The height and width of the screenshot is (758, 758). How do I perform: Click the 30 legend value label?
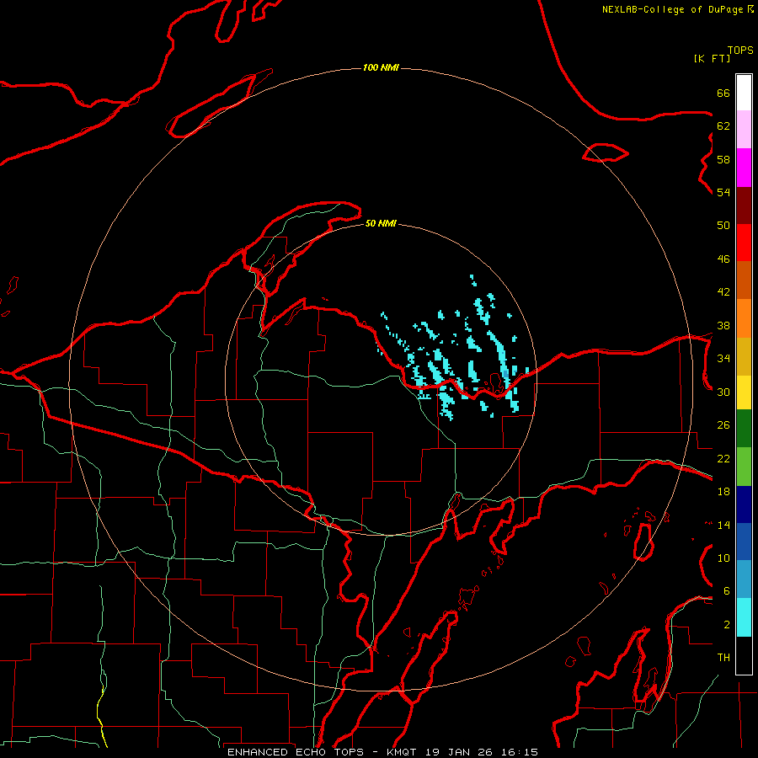point(723,392)
